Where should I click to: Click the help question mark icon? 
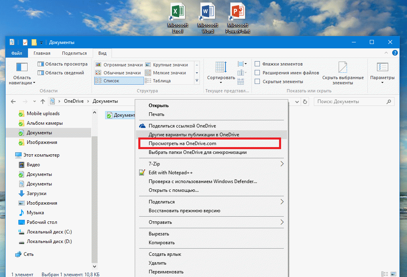pos(395,53)
